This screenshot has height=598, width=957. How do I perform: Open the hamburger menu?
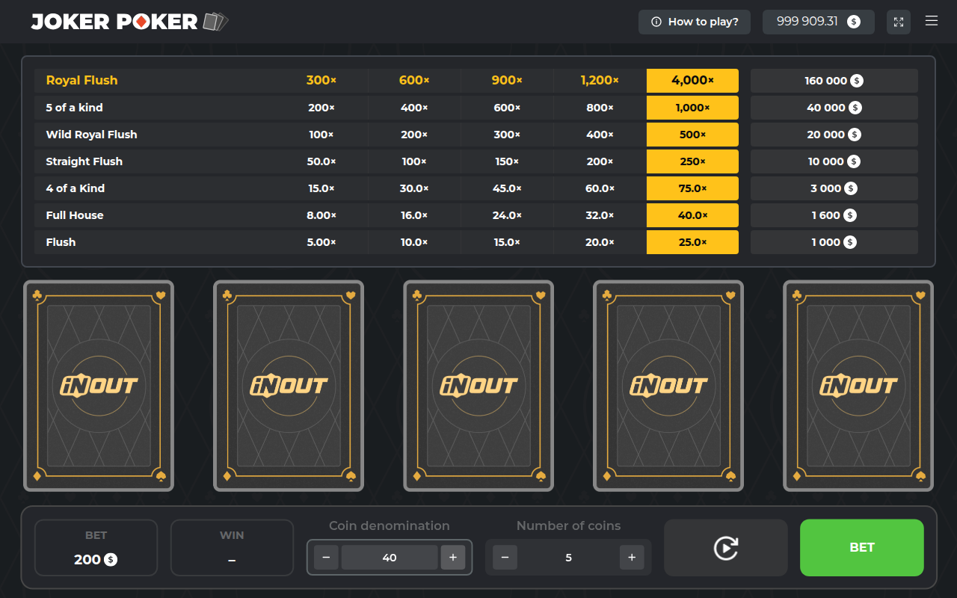pyautogui.click(x=932, y=21)
